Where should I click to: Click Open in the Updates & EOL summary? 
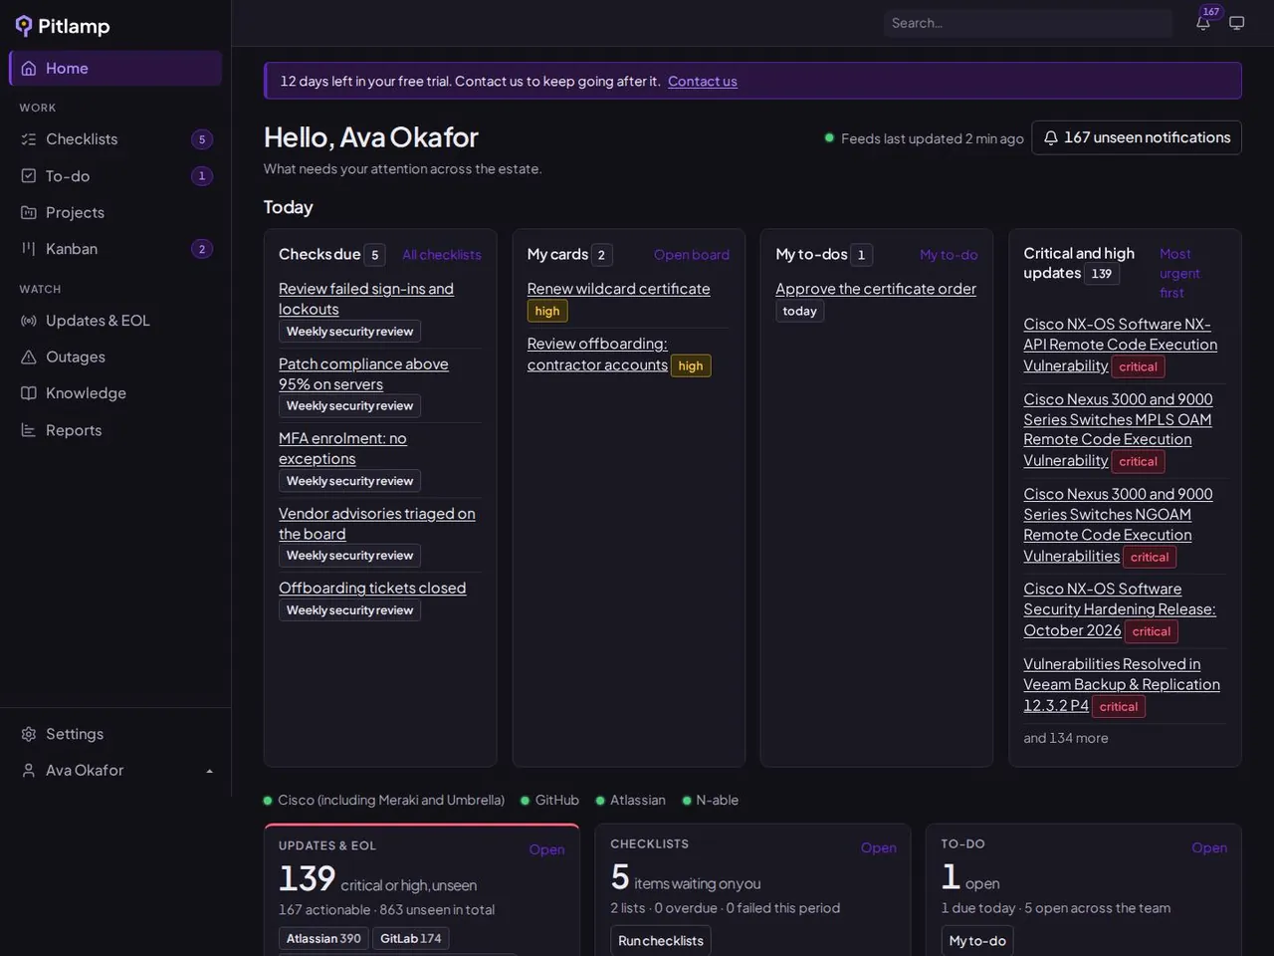pyautogui.click(x=546, y=849)
